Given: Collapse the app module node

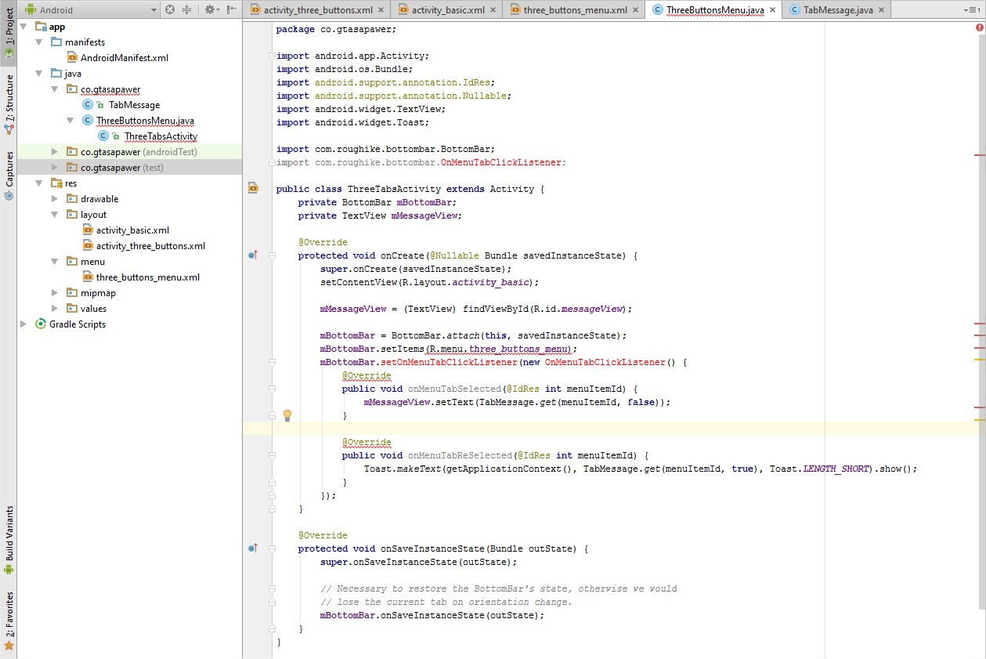Looking at the screenshot, I should coord(23,26).
